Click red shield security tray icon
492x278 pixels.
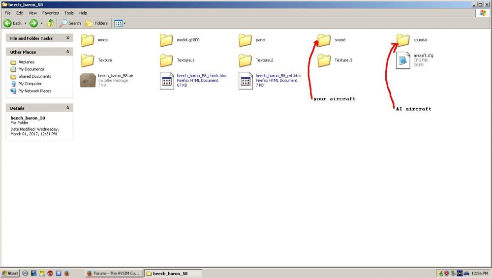(x=447, y=273)
